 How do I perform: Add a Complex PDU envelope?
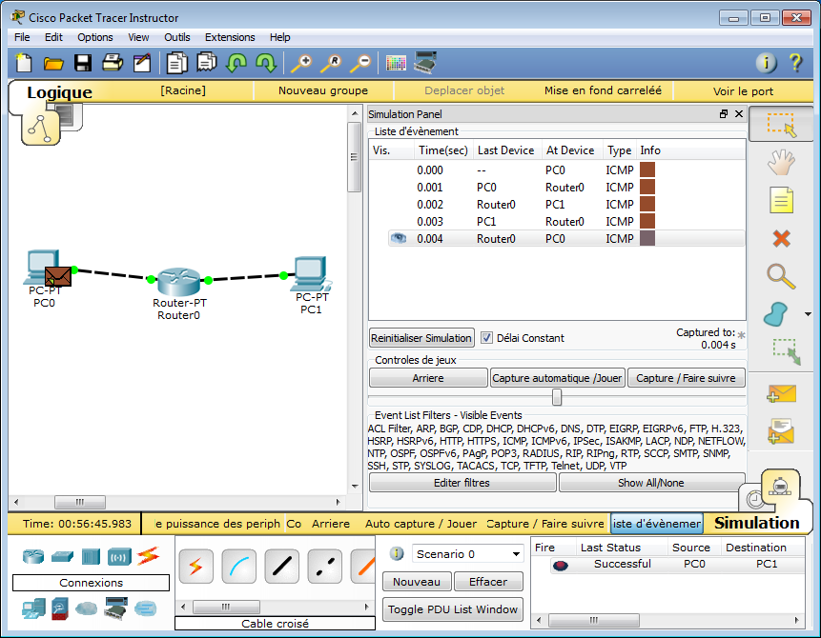tap(781, 431)
